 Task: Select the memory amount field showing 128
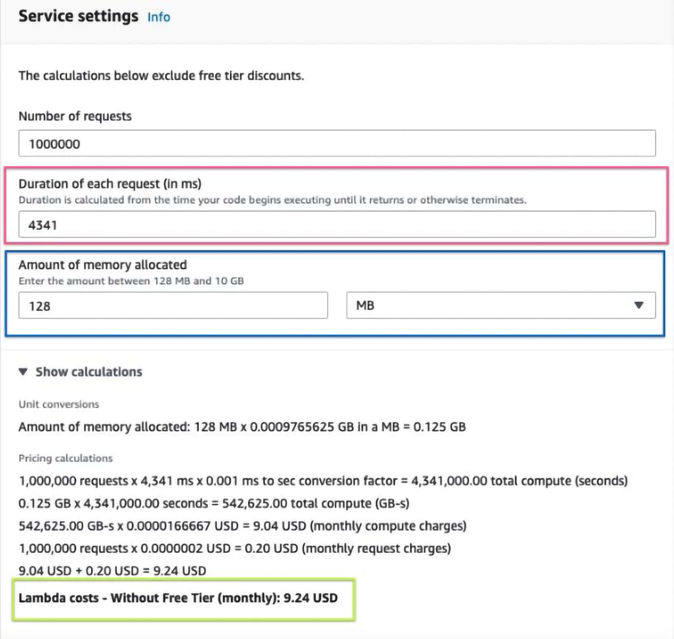173,306
